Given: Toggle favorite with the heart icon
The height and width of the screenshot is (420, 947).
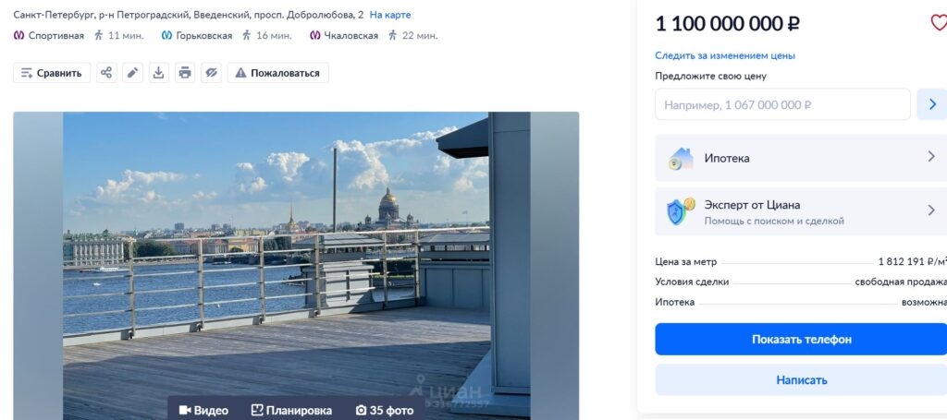Looking at the screenshot, I should [938, 23].
